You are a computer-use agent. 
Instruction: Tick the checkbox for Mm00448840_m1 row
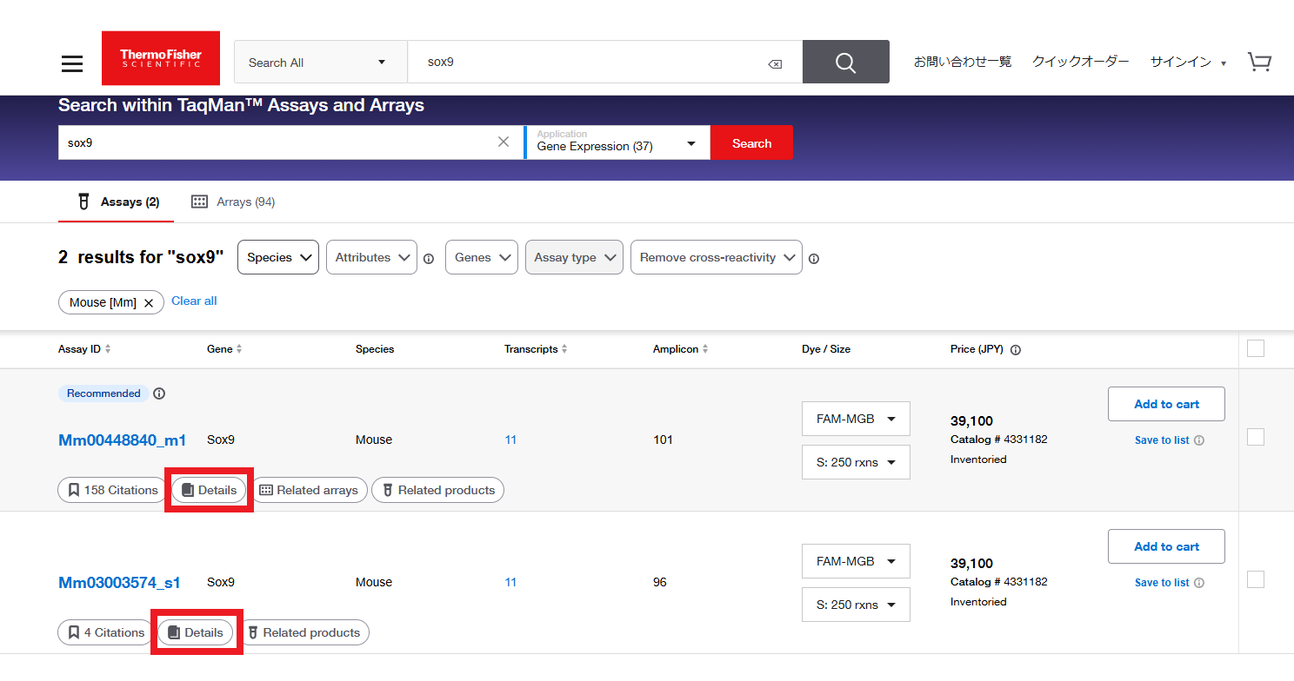point(1255,437)
